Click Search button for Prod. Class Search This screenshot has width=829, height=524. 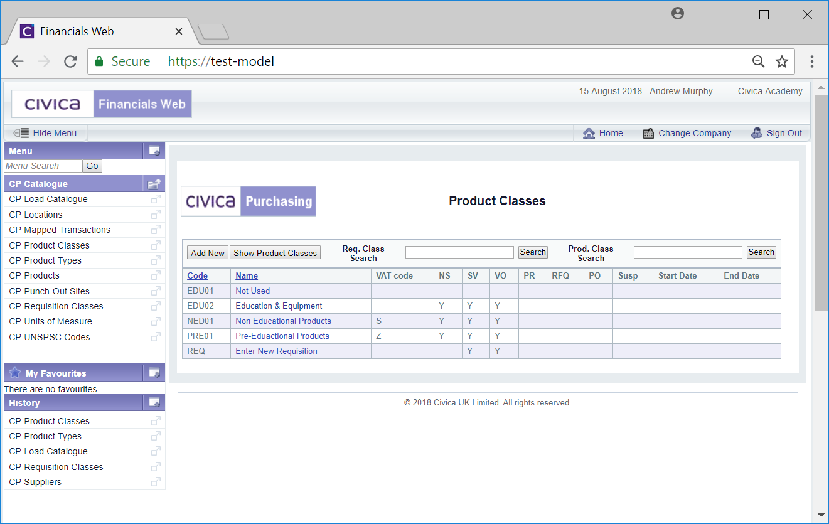[761, 252]
